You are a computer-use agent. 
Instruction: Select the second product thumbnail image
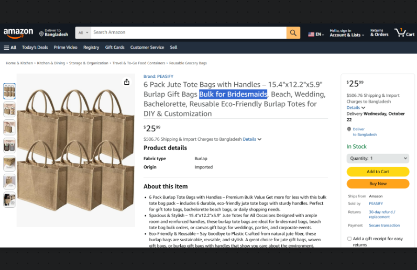[9, 109]
